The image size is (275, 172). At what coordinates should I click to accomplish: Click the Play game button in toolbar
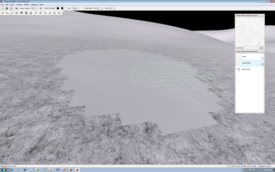point(11,8)
